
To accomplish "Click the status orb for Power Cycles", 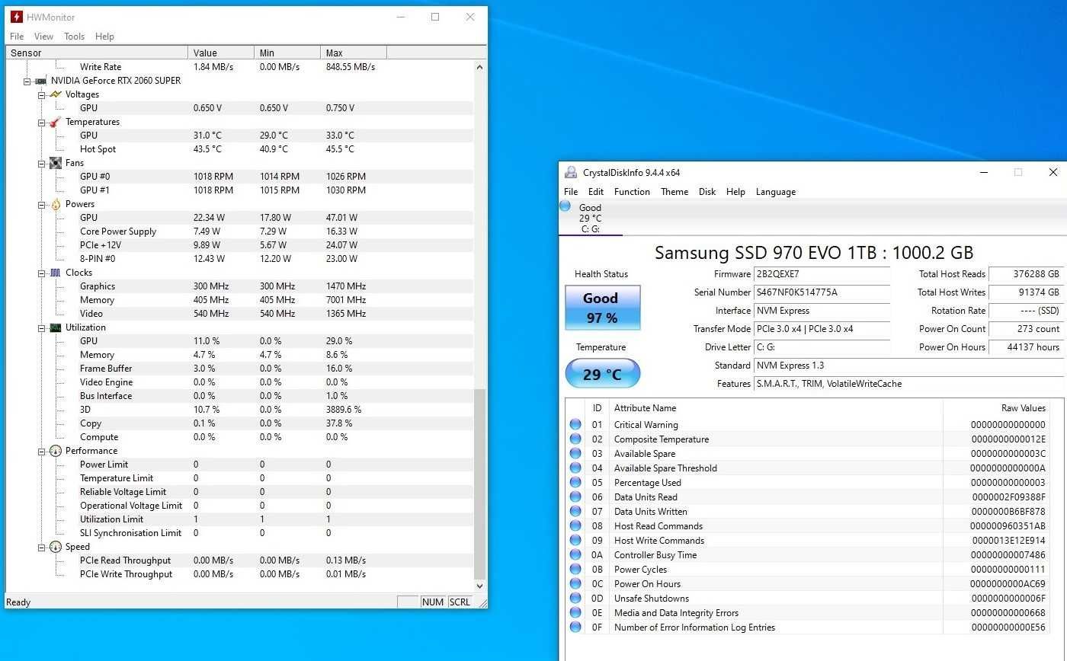I will (x=575, y=570).
